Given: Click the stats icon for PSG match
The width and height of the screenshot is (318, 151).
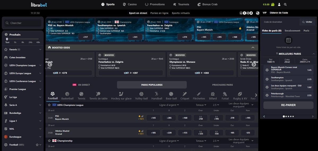Looking at the screenshot, I should click(x=142, y=116).
